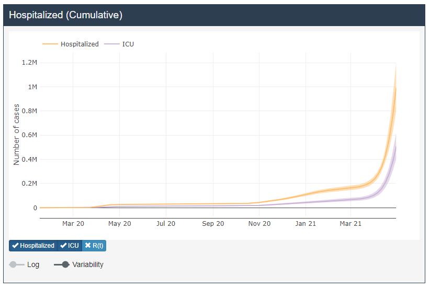Turn off the Variability toggle

pos(62,264)
